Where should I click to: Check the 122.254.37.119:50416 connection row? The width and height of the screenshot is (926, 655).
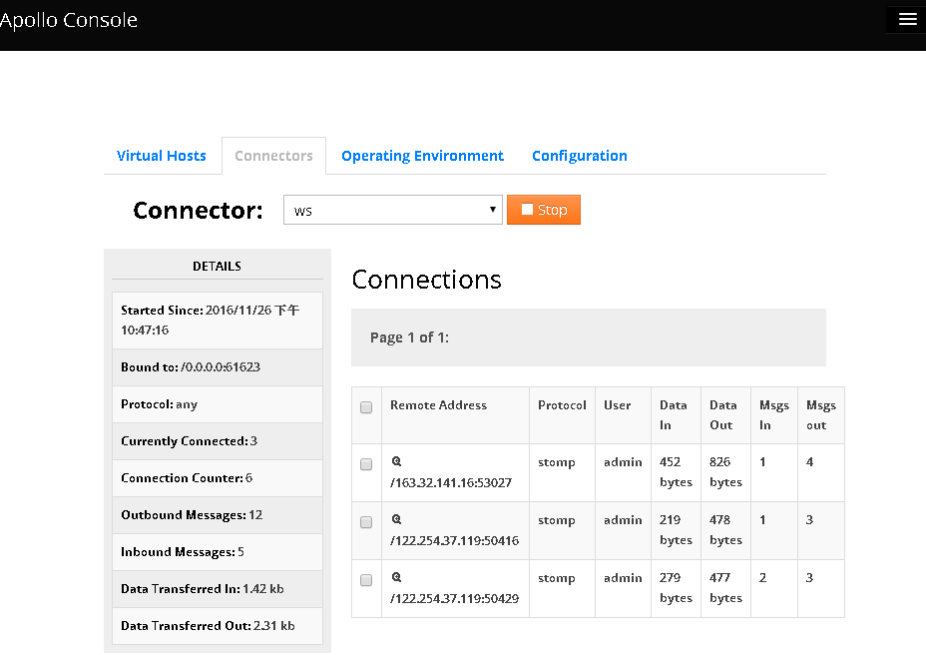pyautogui.click(x=366, y=521)
